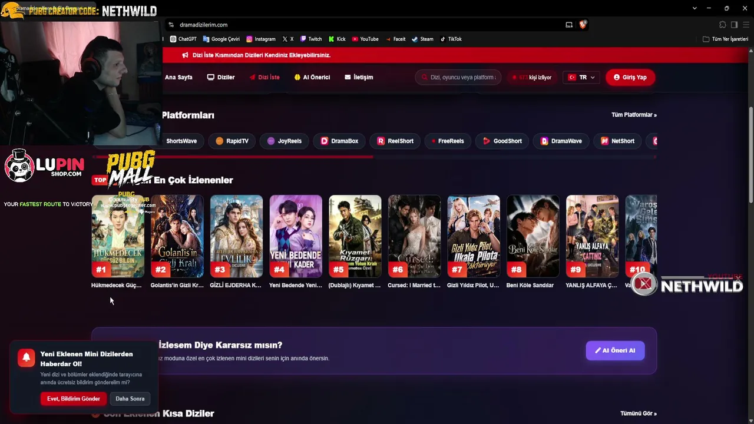Viewport: 754px width, 424px height.
Task: Open the Tüm Yer İşaretleri bookmarks folder
Action: point(725,39)
